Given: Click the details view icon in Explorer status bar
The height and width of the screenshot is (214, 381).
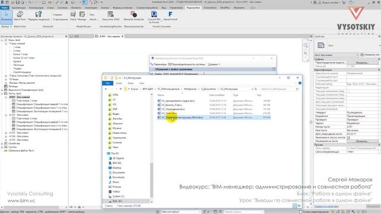Looking at the screenshot, I should tap(295, 206).
